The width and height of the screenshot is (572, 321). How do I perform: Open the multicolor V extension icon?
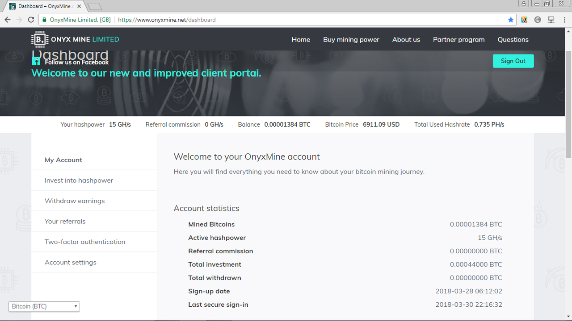pos(525,20)
